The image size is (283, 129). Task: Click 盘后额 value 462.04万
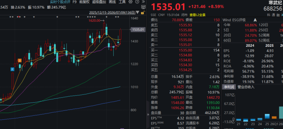click(x=212, y=113)
